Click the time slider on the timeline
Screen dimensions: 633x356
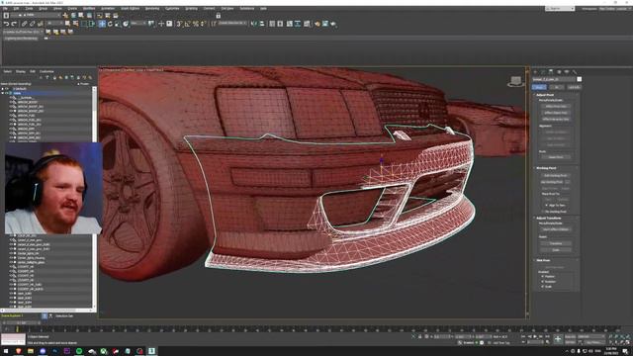[x=22, y=323]
